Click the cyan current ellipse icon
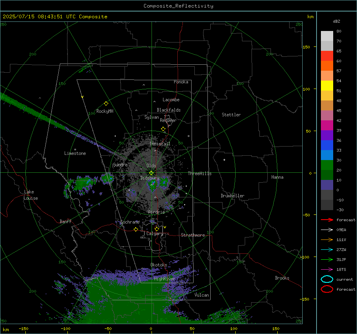Image resolution: width=357 pixels, height=334 pixels. (x=327, y=279)
